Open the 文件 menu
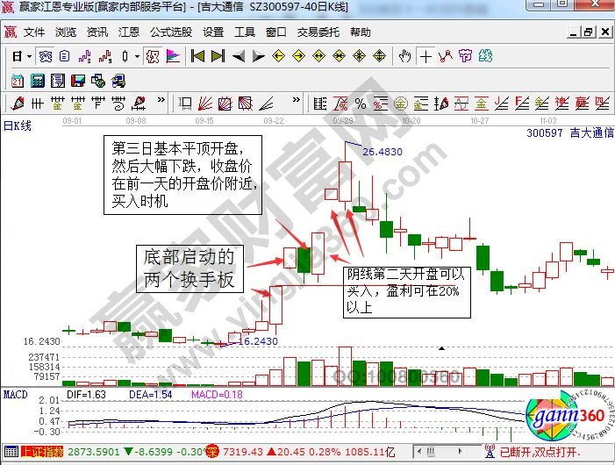The image size is (615, 465). [x=34, y=32]
